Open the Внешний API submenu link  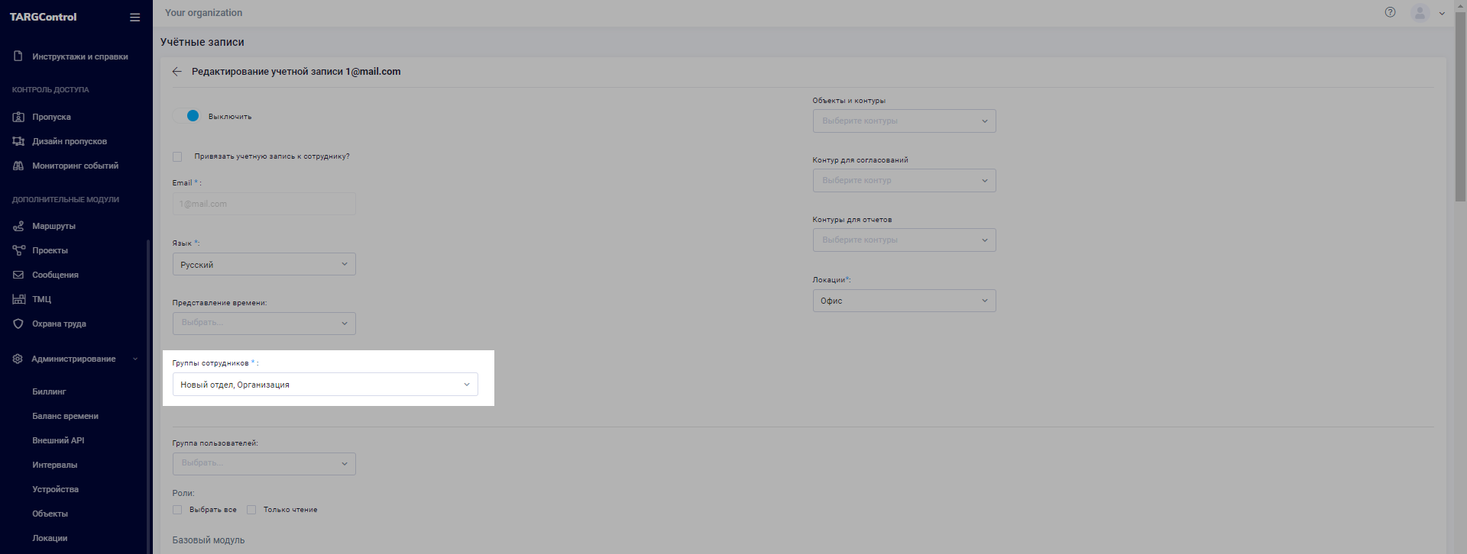pyautogui.click(x=58, y=440)
